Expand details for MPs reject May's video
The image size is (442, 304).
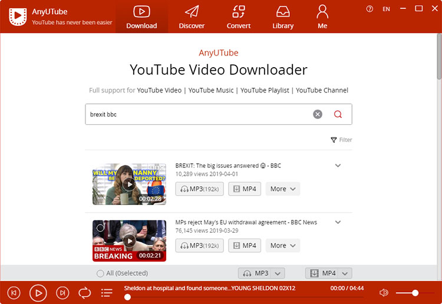[x=338, y=222]
